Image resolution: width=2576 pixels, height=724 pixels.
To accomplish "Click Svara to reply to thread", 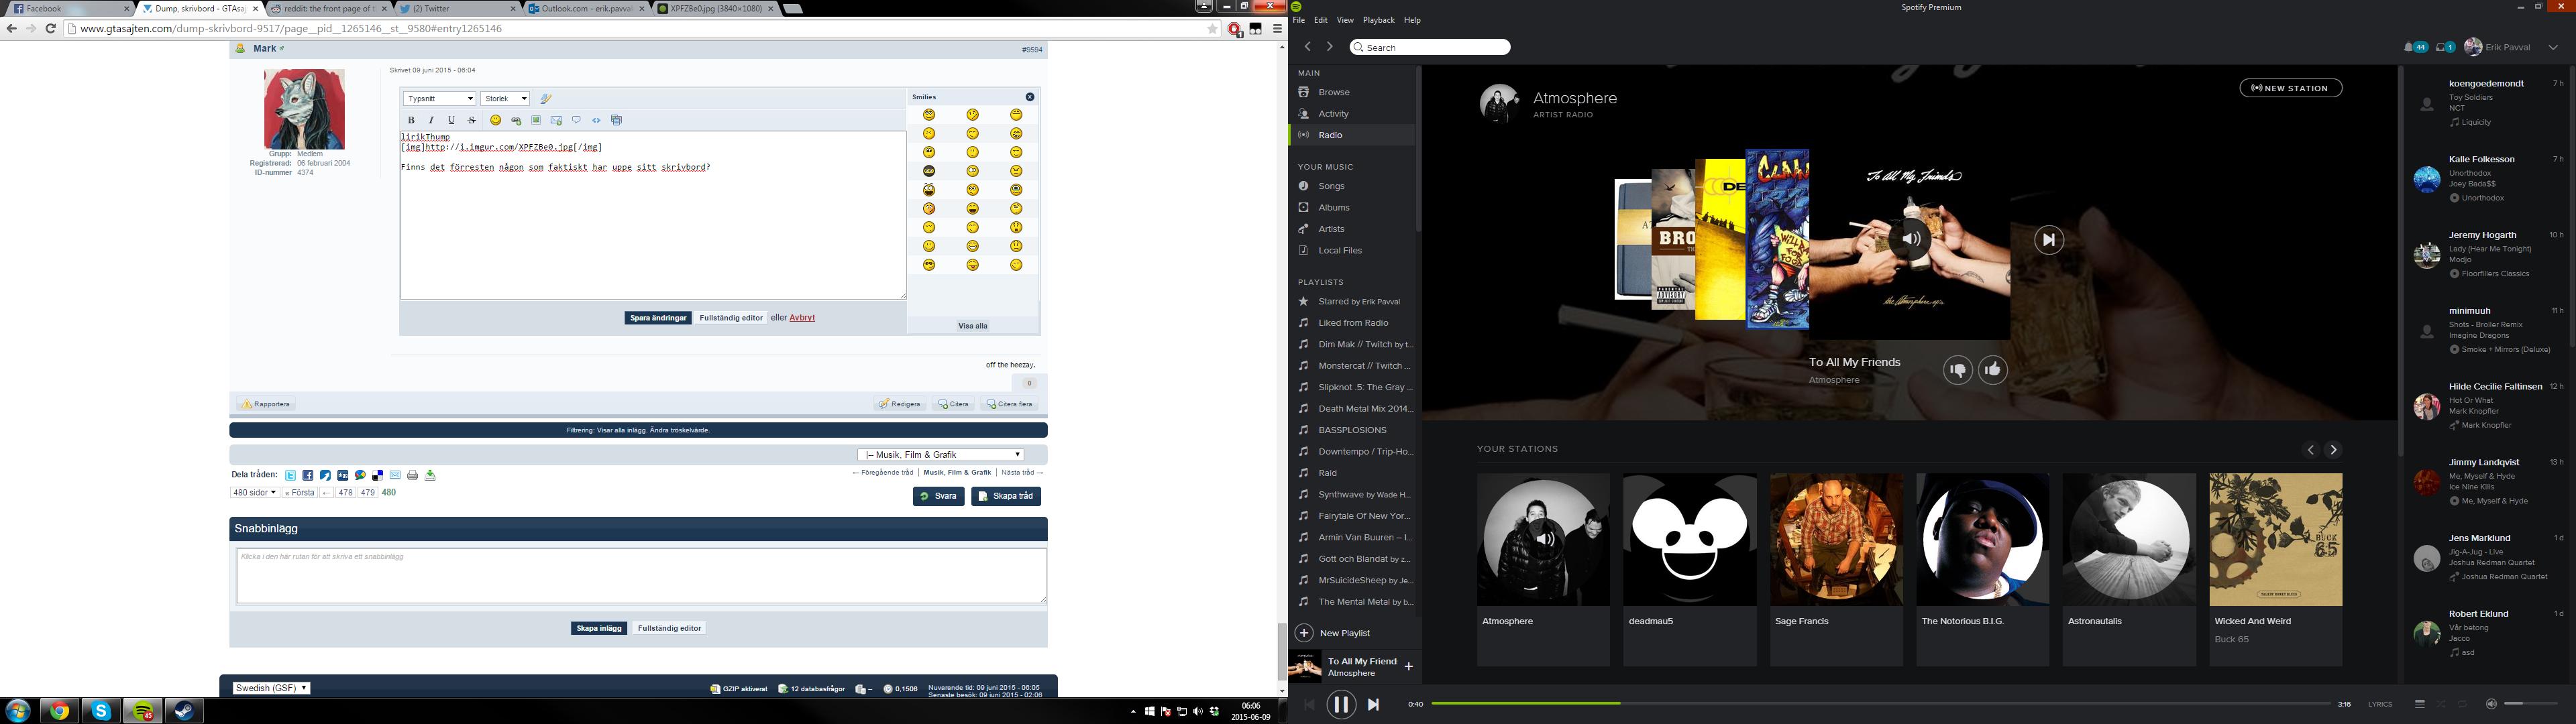I will click(938, 496).
